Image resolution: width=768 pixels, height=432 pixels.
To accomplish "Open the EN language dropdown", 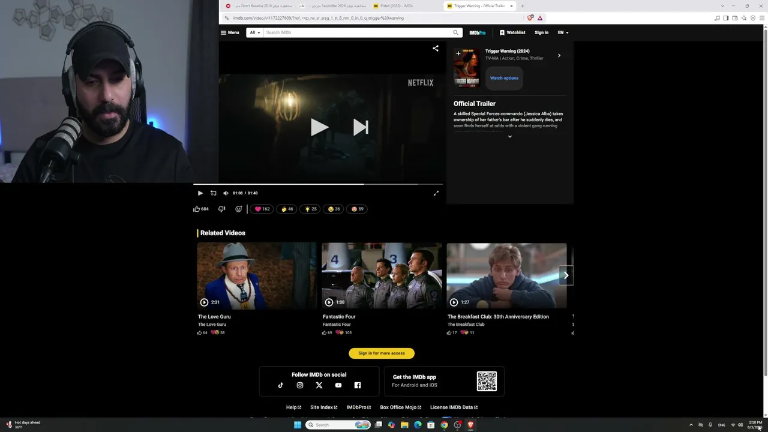I will click(563, 32).
